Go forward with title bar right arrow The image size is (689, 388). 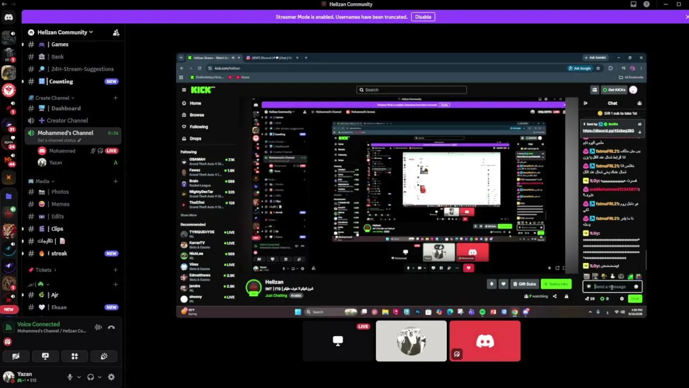(x=13, y=4)
